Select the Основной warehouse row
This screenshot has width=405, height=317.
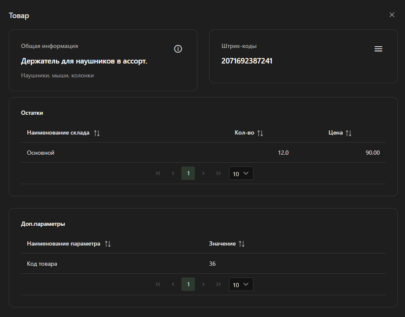[203, 153]
